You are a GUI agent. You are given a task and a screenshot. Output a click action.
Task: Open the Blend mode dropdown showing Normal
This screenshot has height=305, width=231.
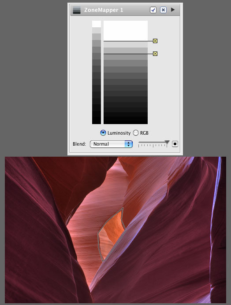tap(111, 144)
